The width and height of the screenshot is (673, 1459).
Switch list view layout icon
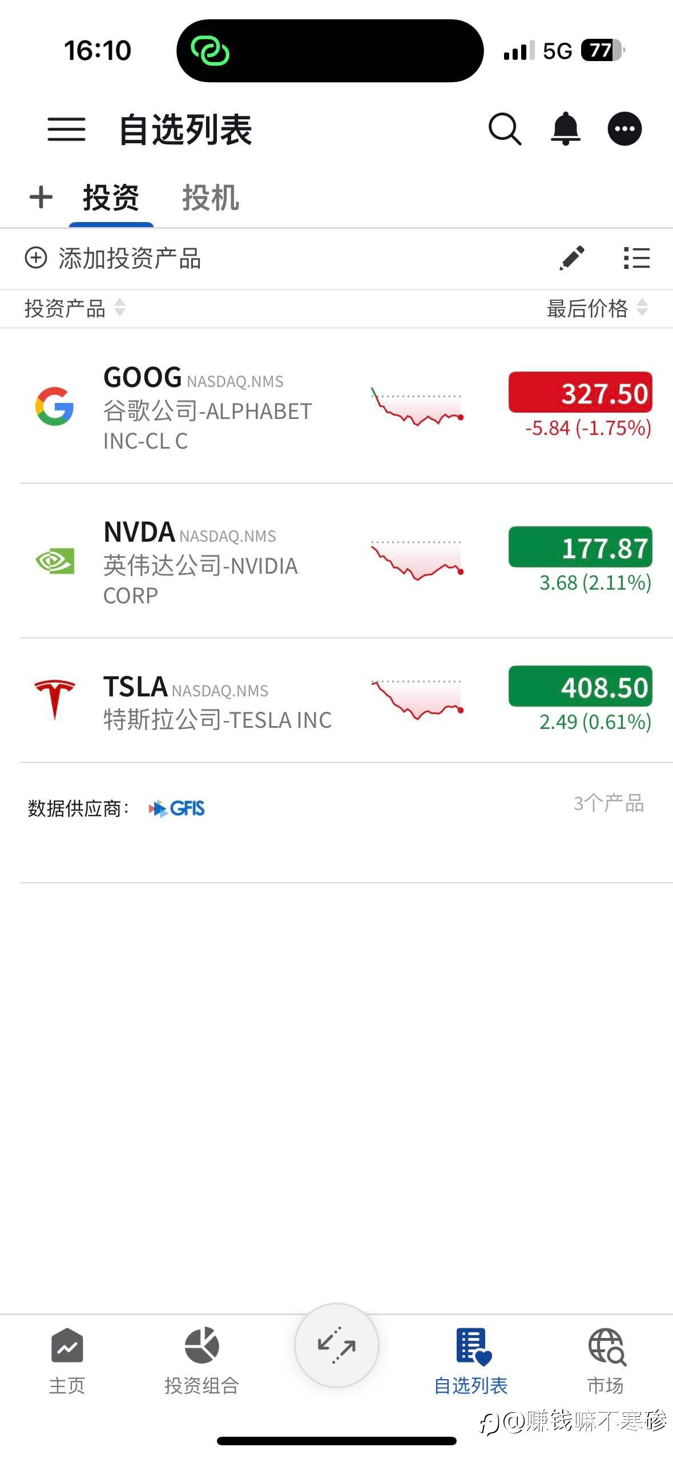(636, 258)
